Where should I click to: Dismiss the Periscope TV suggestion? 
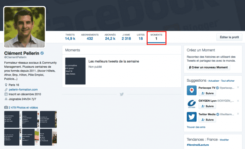[x=238, y=87]
